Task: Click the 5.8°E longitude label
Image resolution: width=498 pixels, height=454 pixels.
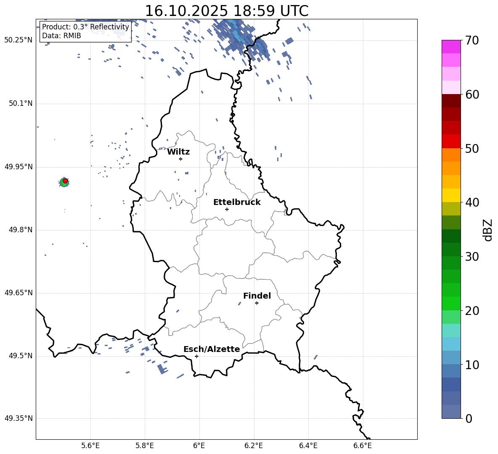Action: coord(145,446)
